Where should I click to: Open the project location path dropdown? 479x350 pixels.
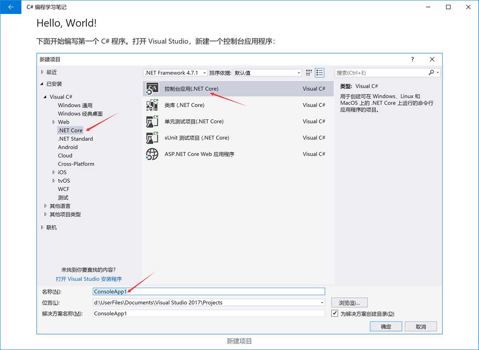(x=322, y=302)
